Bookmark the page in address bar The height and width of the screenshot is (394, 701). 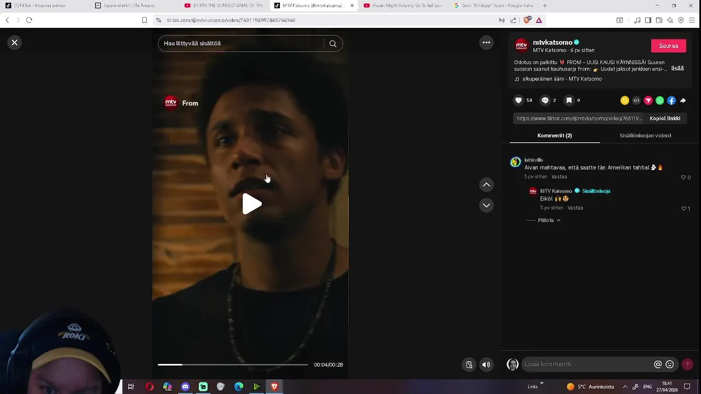click(x=145, y=20)
